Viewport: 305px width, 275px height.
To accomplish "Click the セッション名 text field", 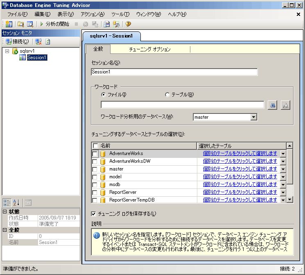I will [174, 72].
